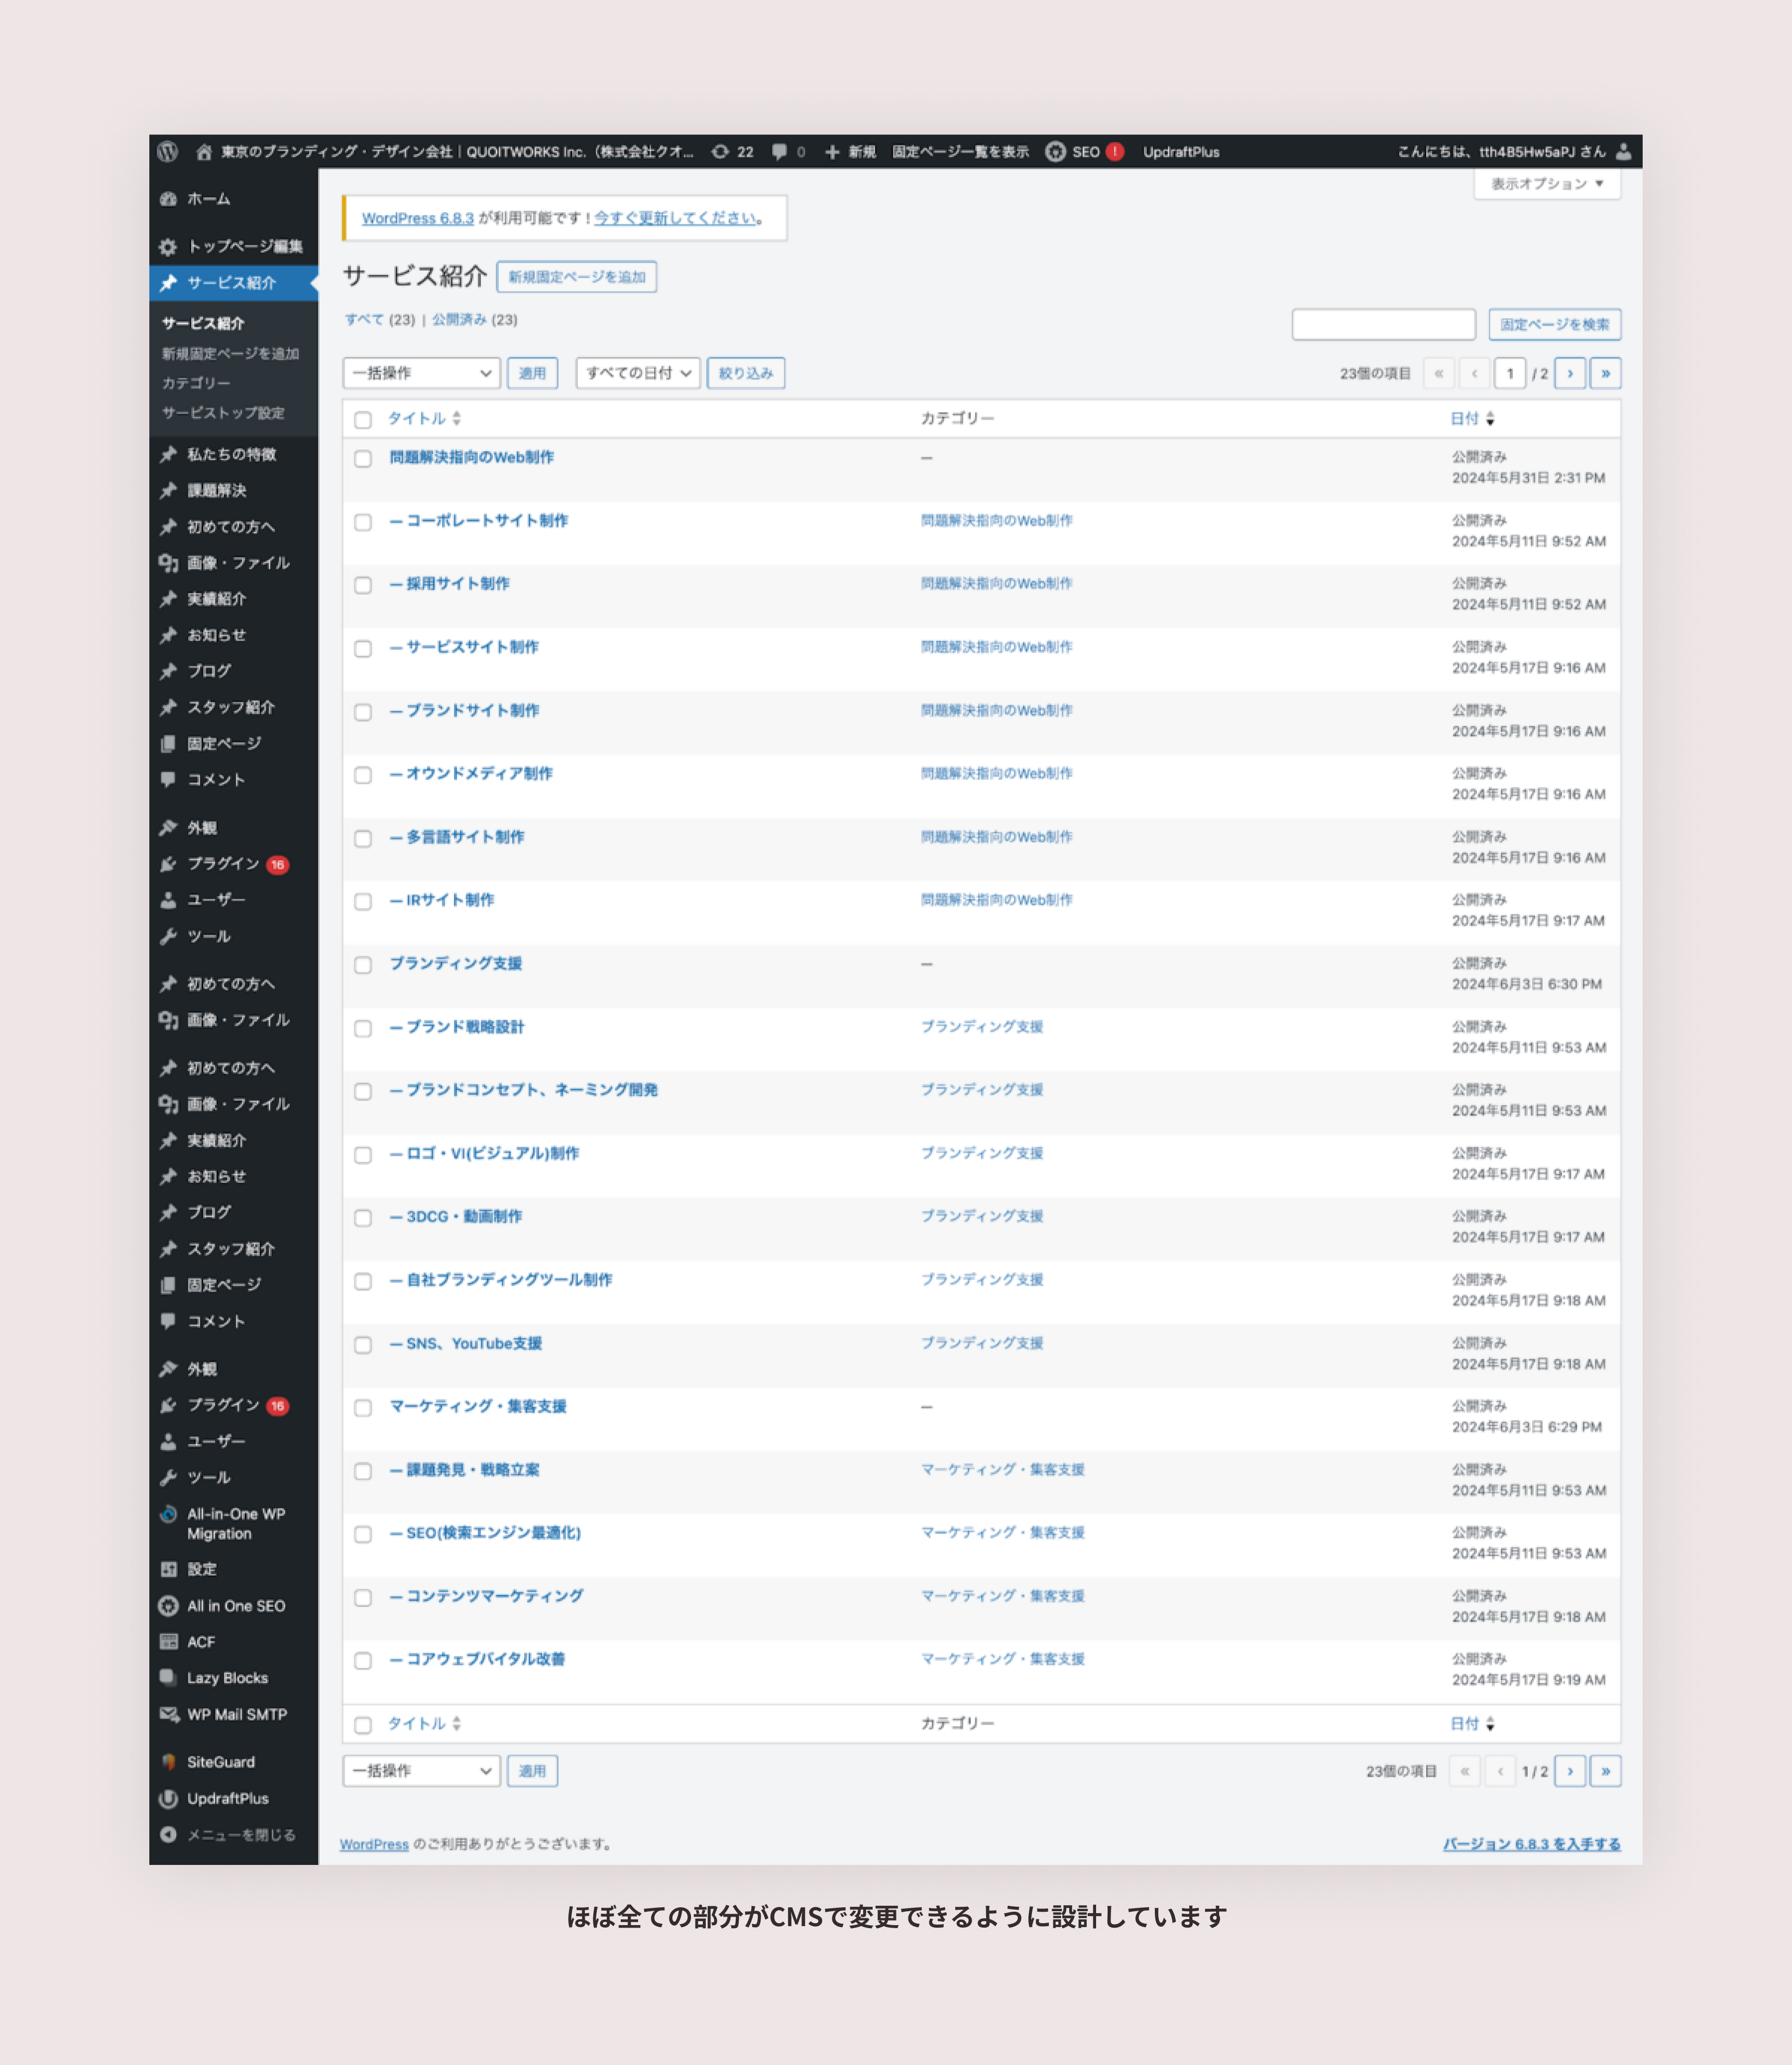Click the SEO icon in admin bar

1056,152
